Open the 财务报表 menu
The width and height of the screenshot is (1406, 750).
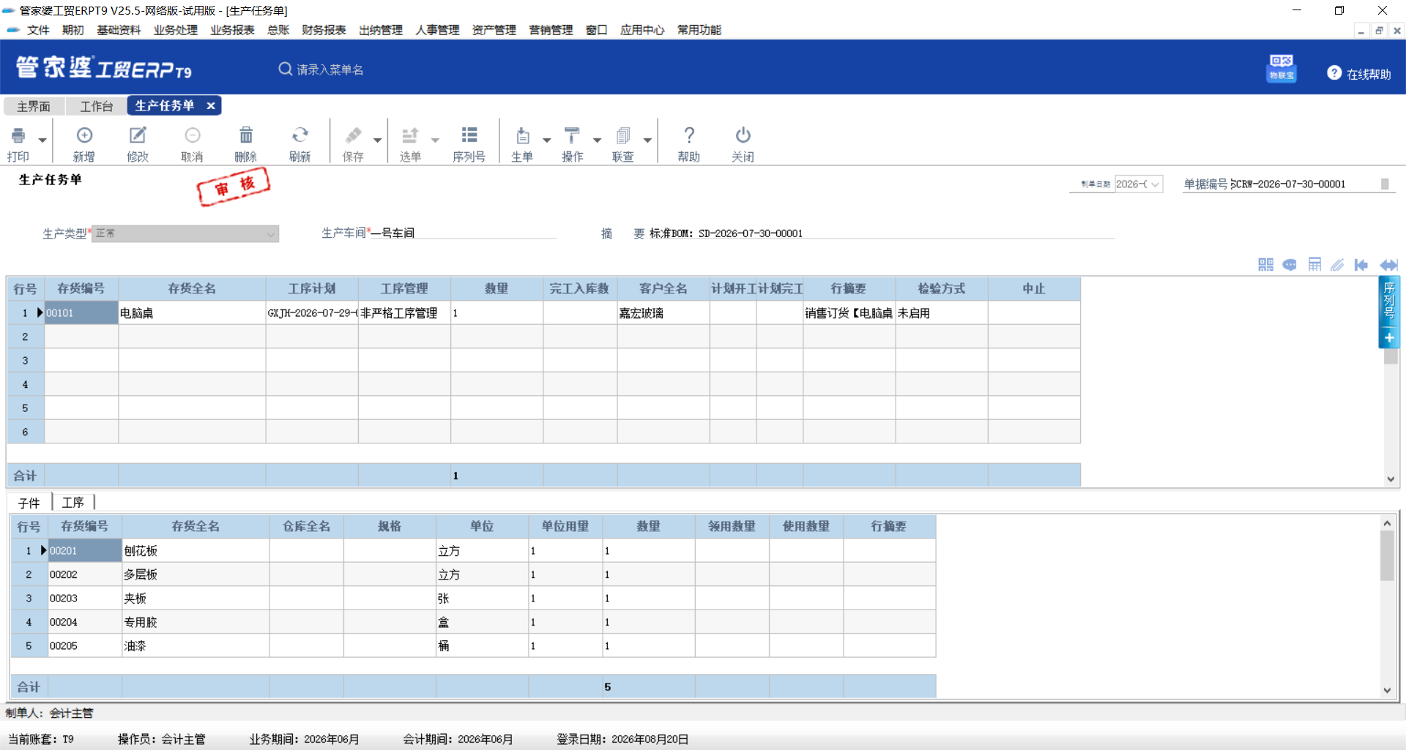pyautogui.click(x=324, y=30)
